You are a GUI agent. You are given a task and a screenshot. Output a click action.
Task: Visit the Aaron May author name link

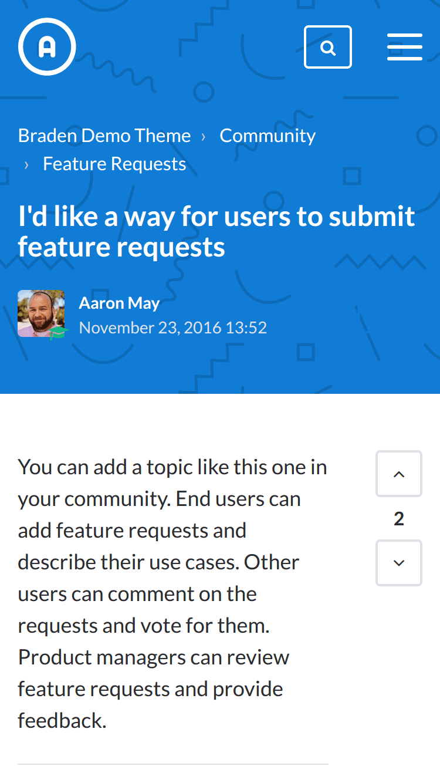[119, 303]
